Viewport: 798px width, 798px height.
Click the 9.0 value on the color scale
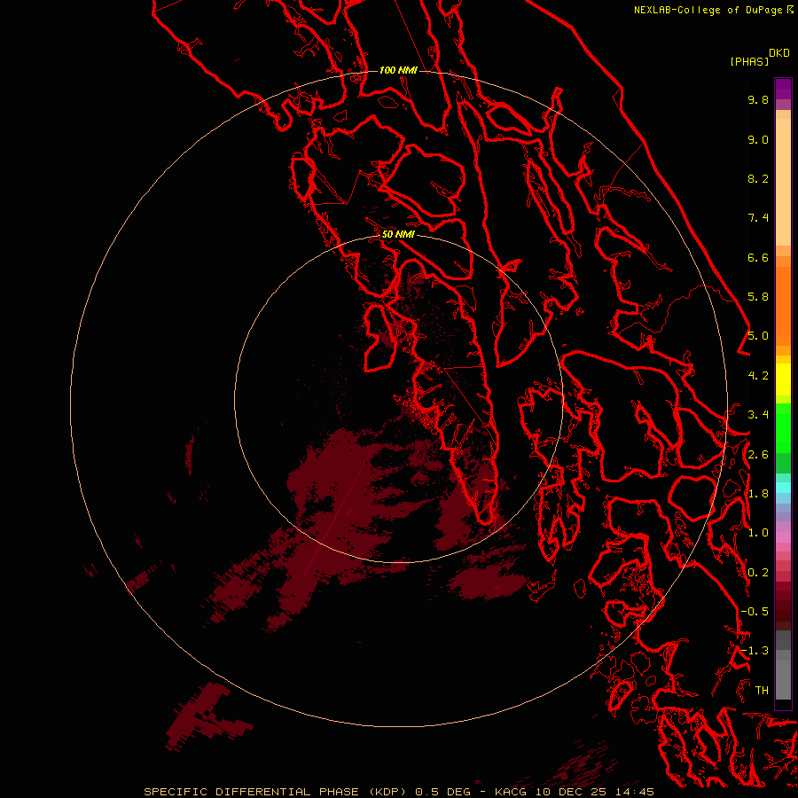758,139
